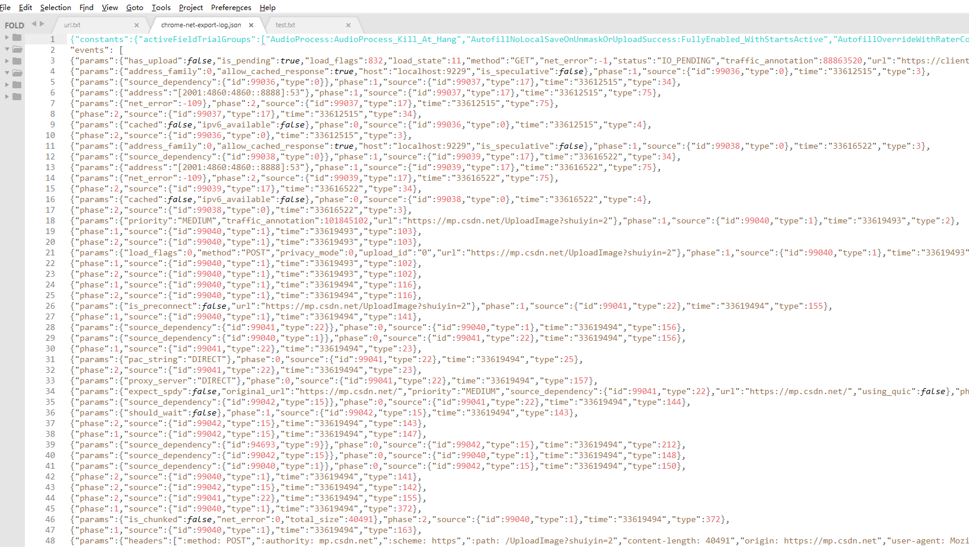Open the Project menu
Image resolution: width=969 pixels, height=547 pixels.
coord(191,8)
